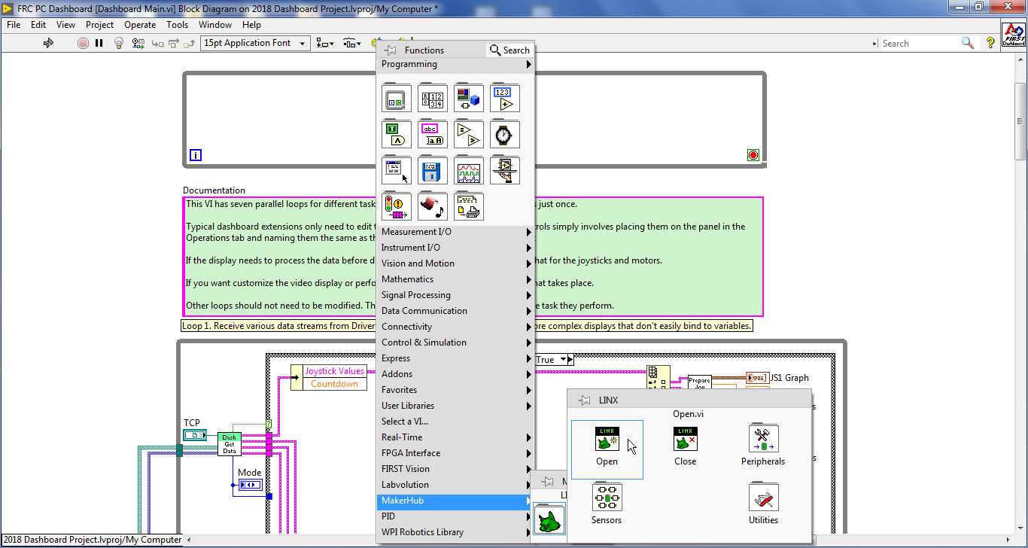Image resolution: width=1028 pixels, height=548 pixels.
Task: Open the Distribute Objects dropdown
Action: pyautogui.click(x=351, y=43)
